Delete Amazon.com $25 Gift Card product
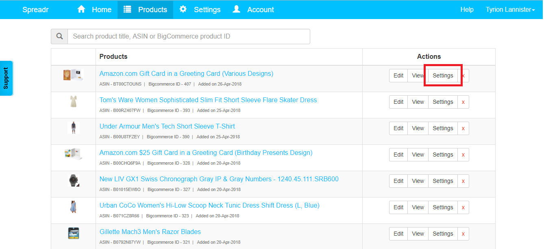Screen dimensions: 544x249 (x=463, y=155)
